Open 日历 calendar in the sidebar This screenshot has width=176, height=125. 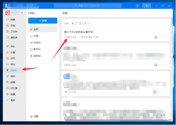point(11,58)
